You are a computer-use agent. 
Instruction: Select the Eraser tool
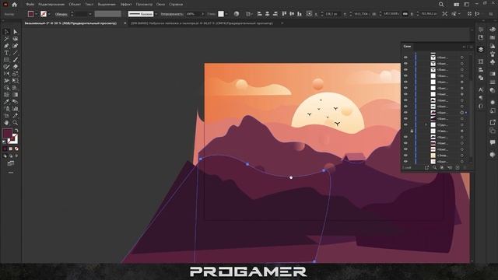tap(16, 67)
